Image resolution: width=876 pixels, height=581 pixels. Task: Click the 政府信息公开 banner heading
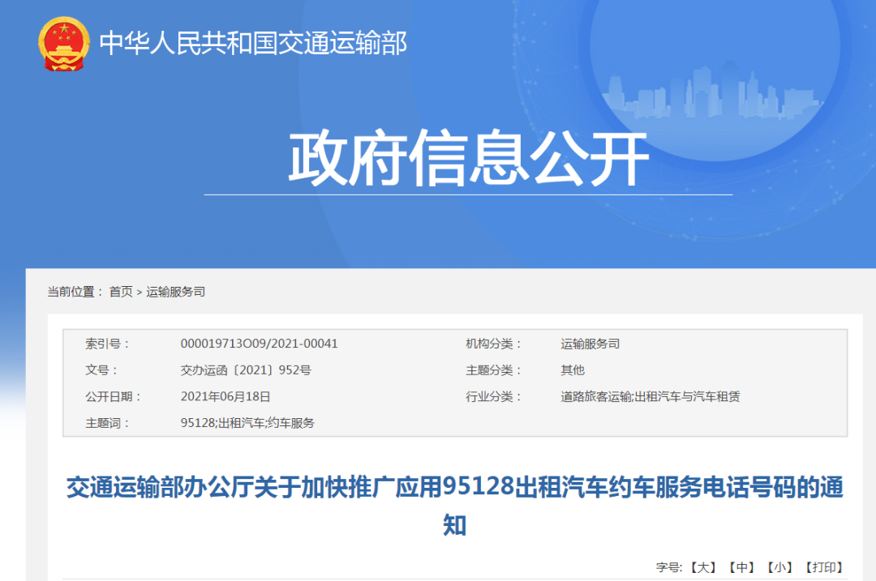click(x=468, y=157)
